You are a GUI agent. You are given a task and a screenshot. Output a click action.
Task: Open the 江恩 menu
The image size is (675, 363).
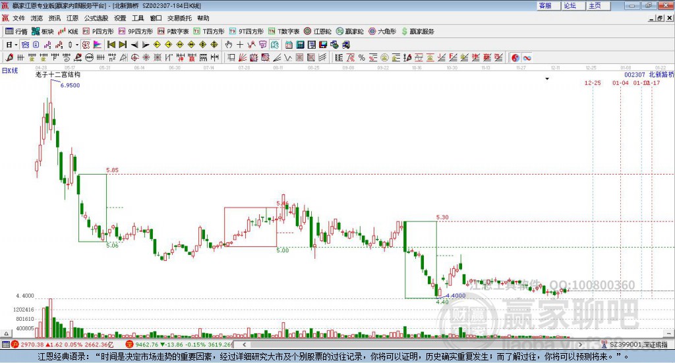point(73,18)
